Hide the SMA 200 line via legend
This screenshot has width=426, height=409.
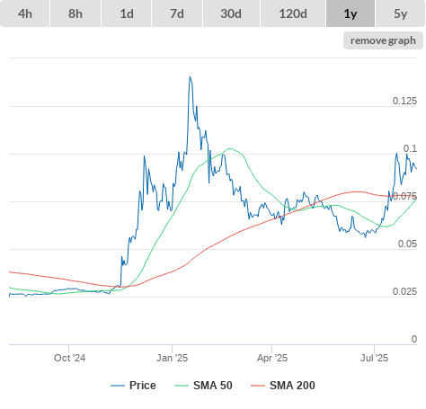(x=283, y=386)
